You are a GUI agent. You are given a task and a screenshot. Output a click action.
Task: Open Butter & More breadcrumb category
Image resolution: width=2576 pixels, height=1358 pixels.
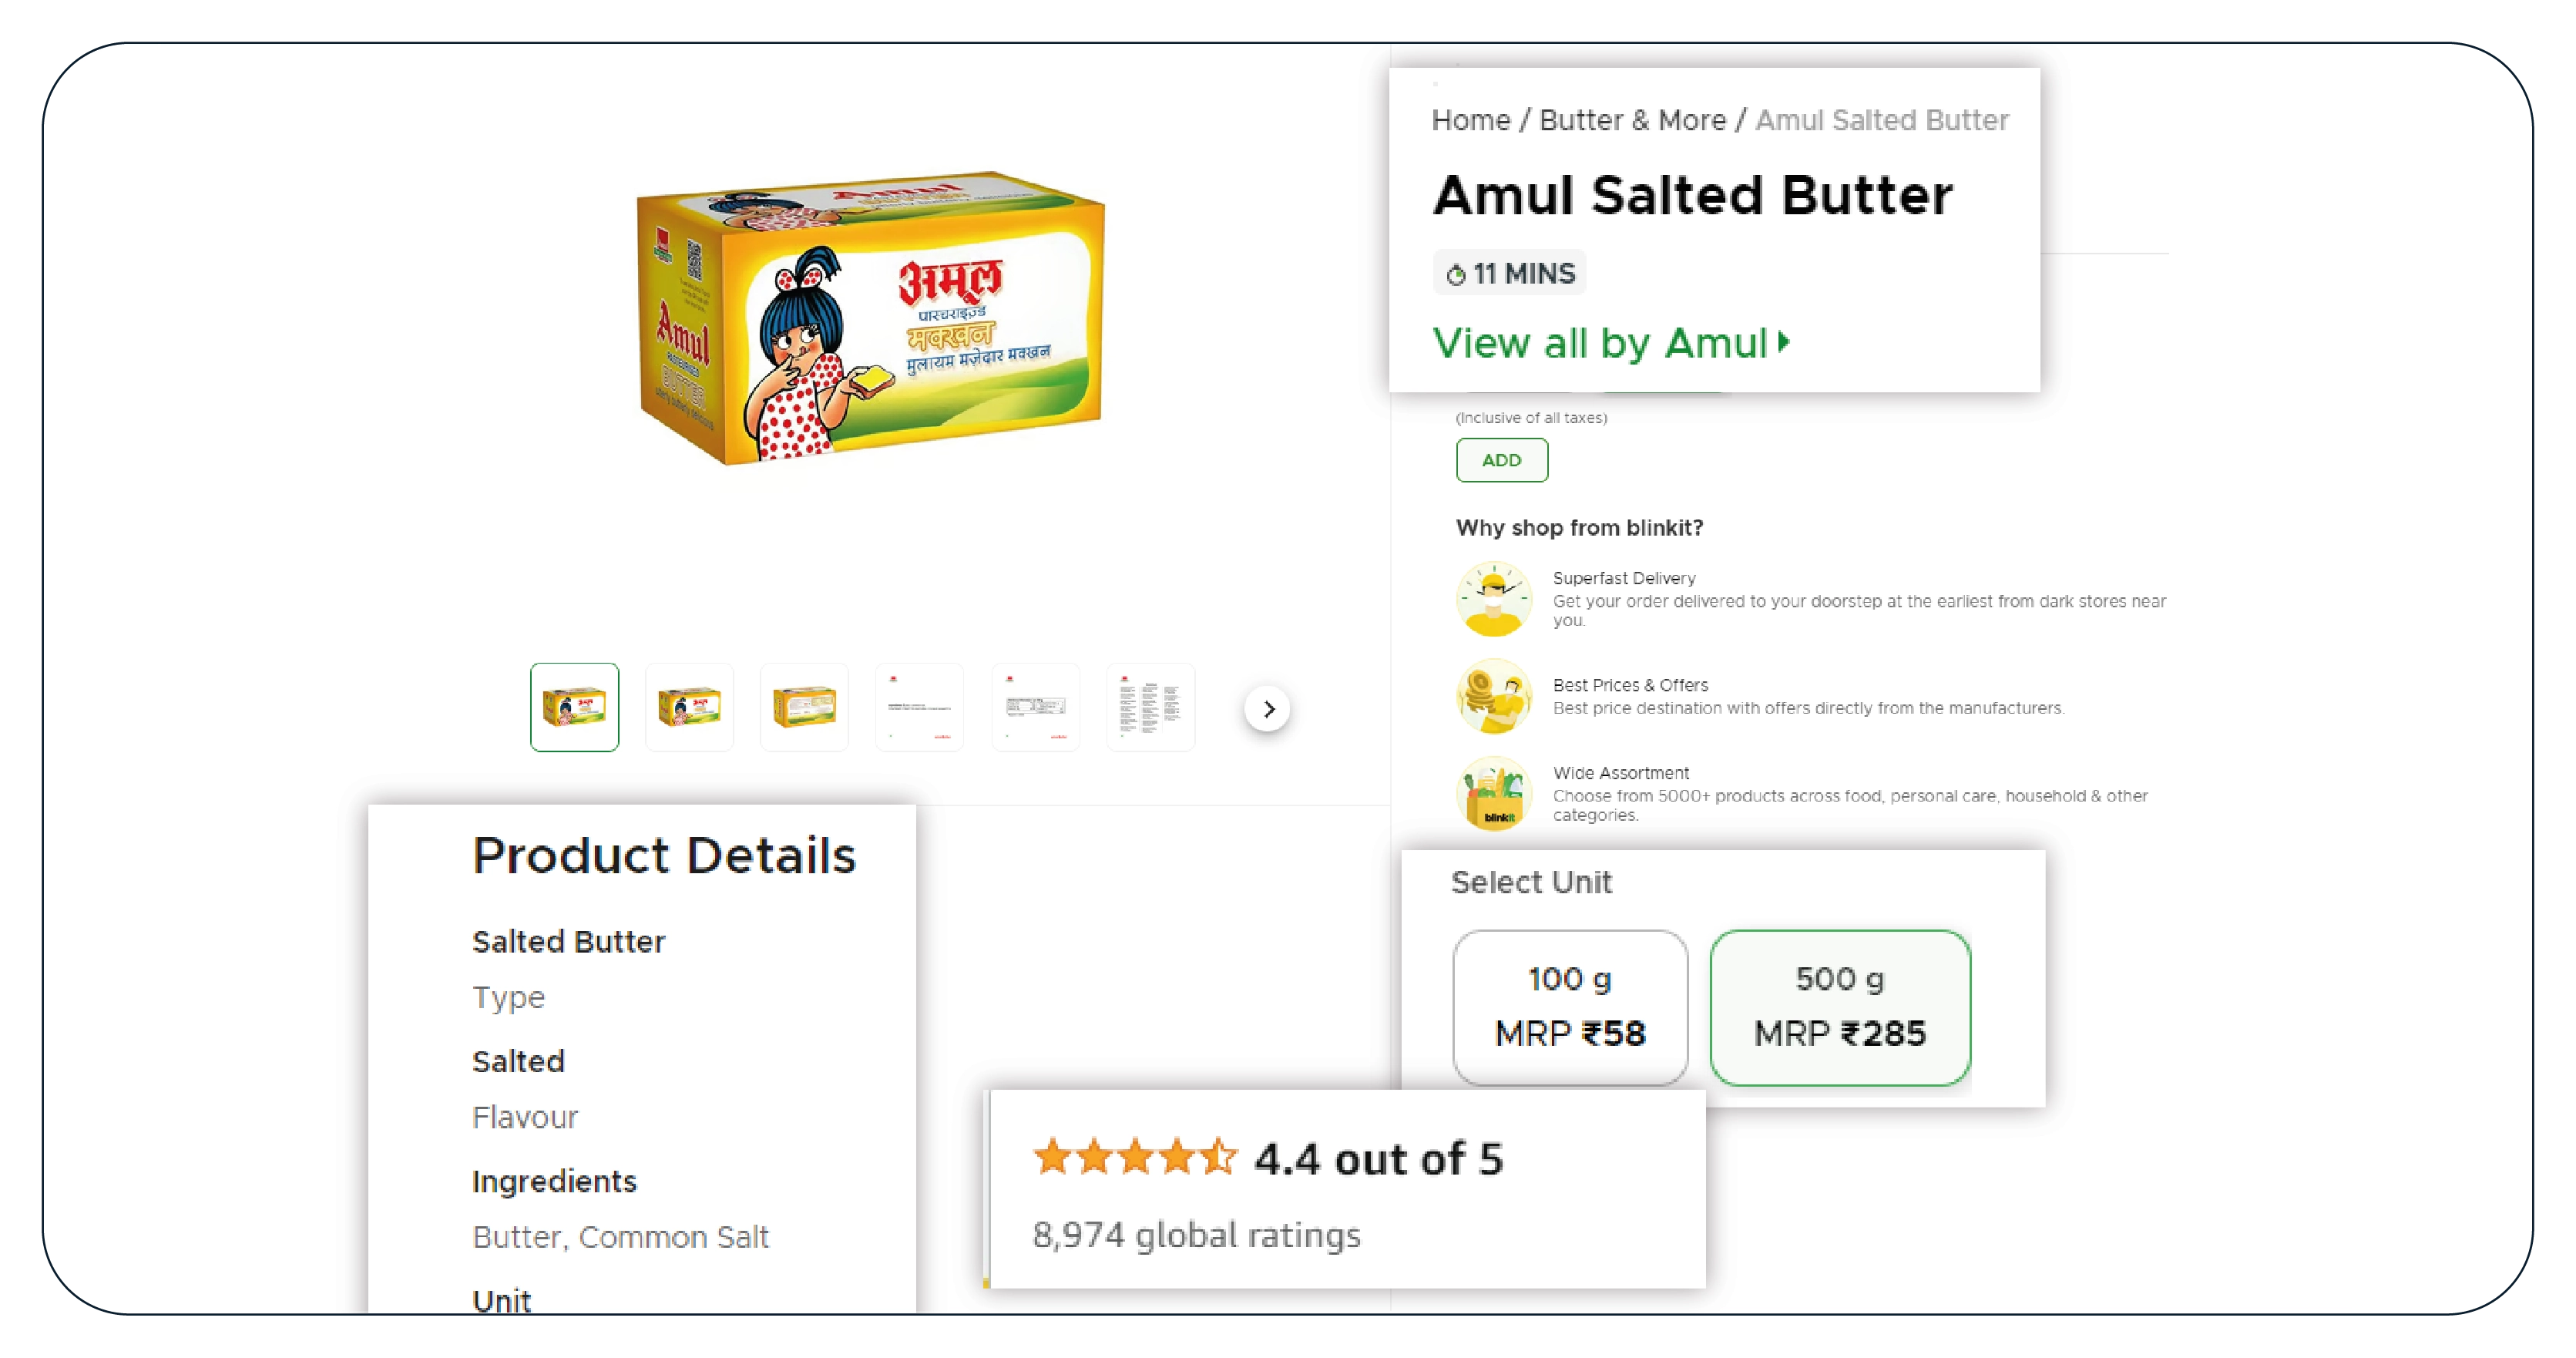tap(1632, 120)
